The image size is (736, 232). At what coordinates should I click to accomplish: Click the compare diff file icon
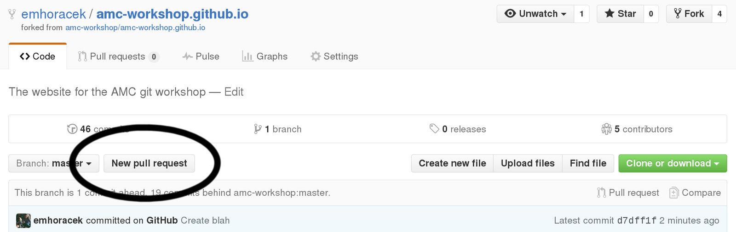(x=674, y=193)
